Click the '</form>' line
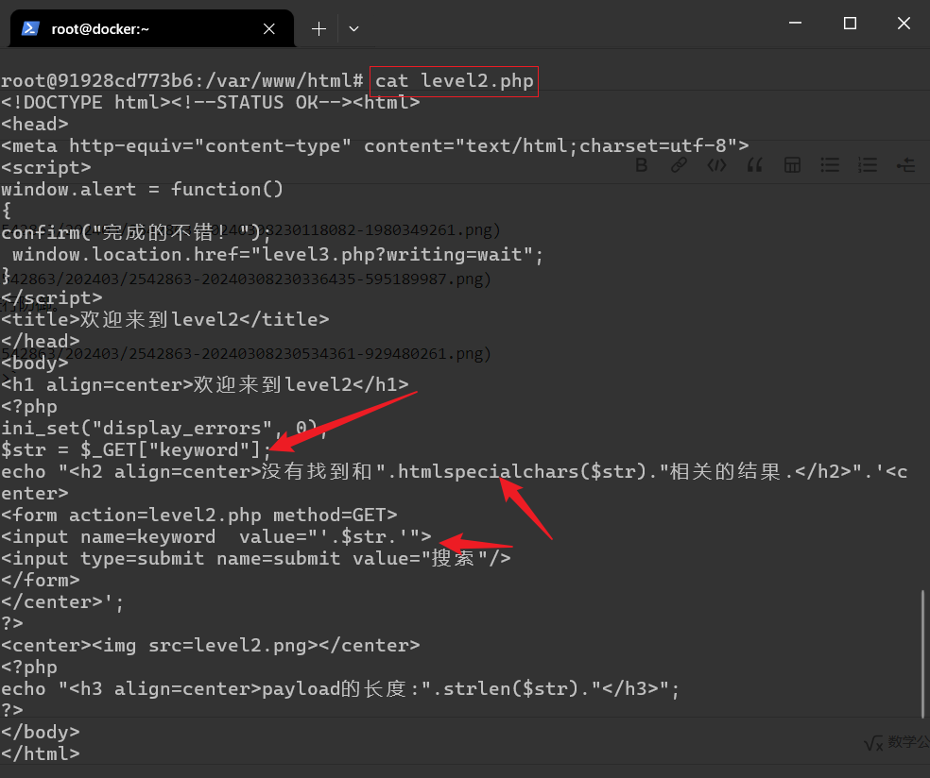The image size is (930, 778). pos(41,580)
